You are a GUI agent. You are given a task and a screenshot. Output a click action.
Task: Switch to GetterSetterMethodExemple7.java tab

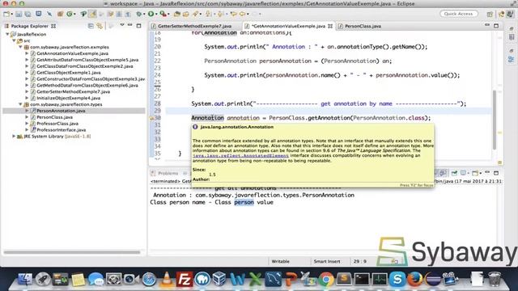tap(194, 26)
